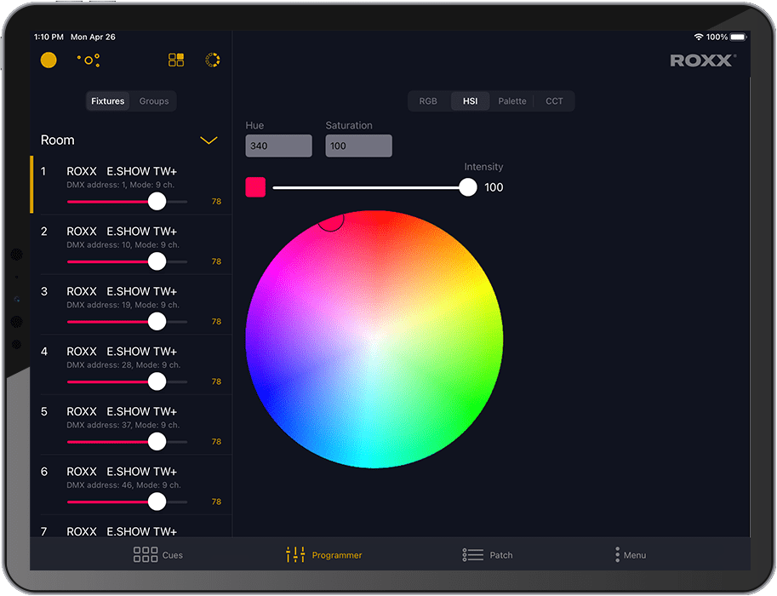Image resolution: width=777 pixels, height=596 pixels.
Task: Tap the Patch list icon
Action: (472, 555)
